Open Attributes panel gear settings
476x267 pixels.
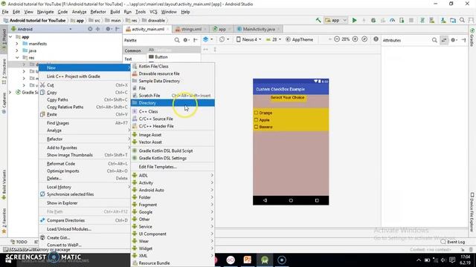454,40
